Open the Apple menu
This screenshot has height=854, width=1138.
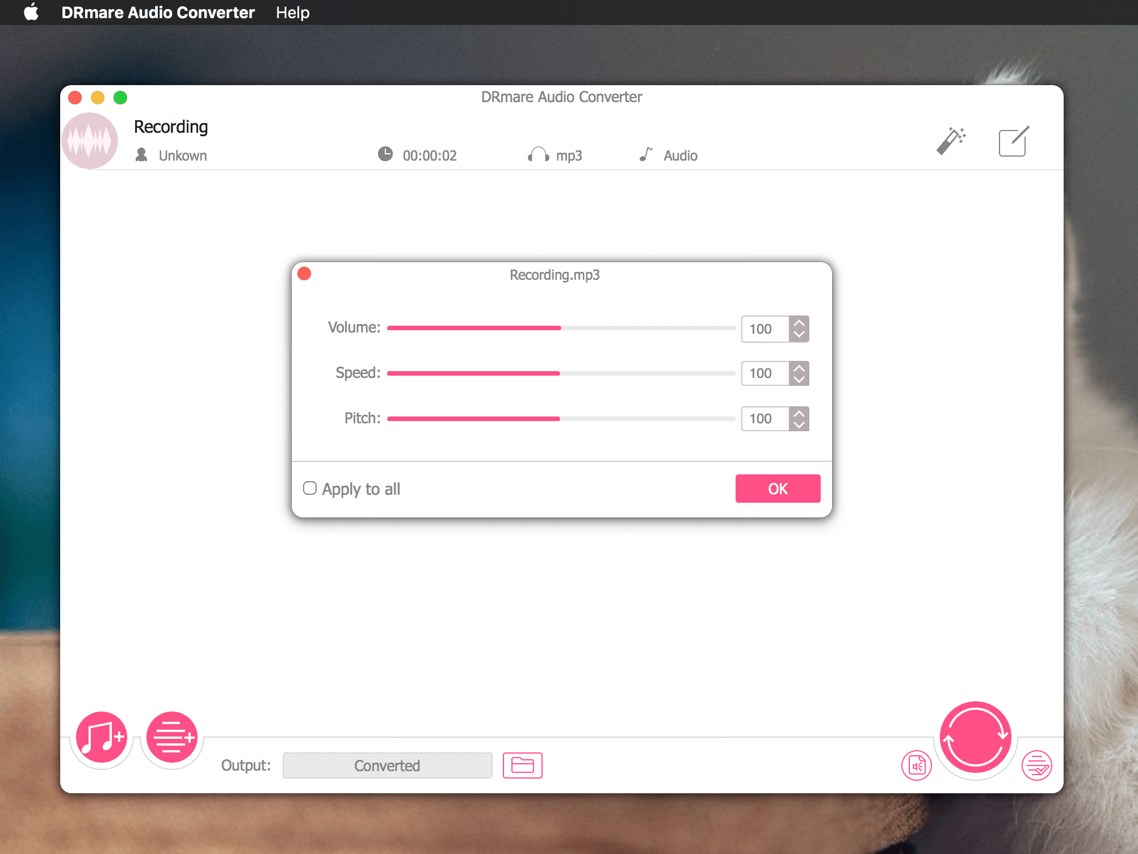[32, 12]
